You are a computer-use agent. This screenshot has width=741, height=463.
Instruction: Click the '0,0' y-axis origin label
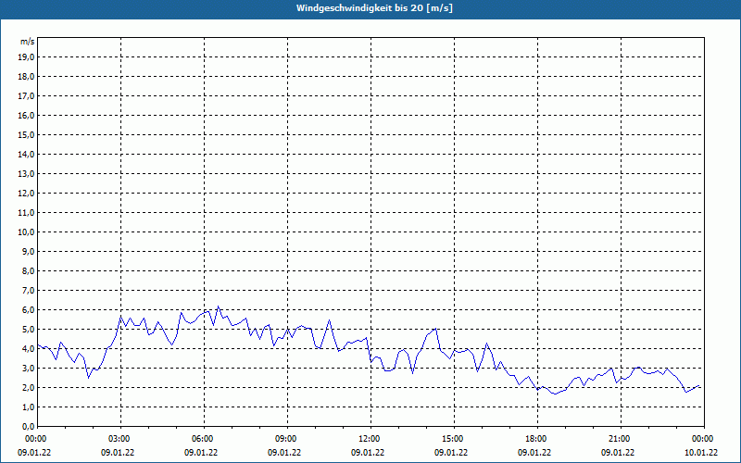(x=28, y=426)
